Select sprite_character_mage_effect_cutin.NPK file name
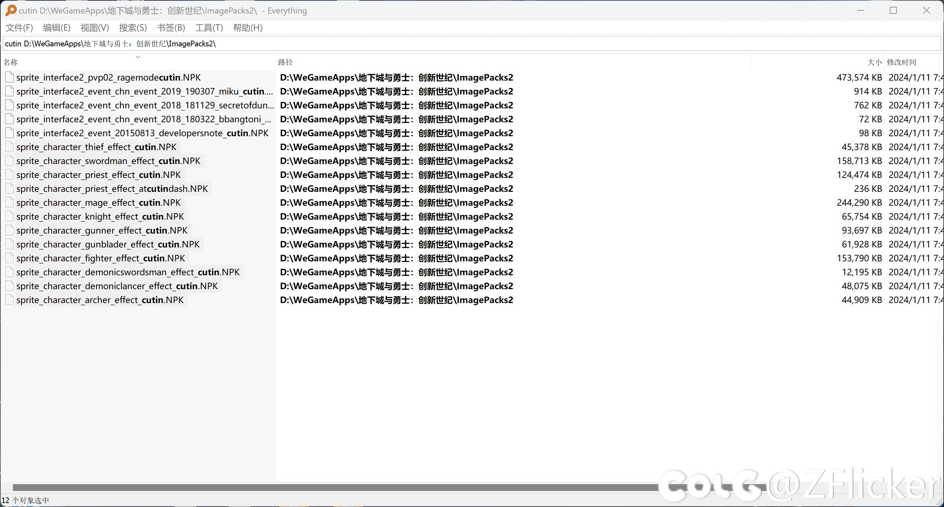944x507 pixels. tap(99, 203)
